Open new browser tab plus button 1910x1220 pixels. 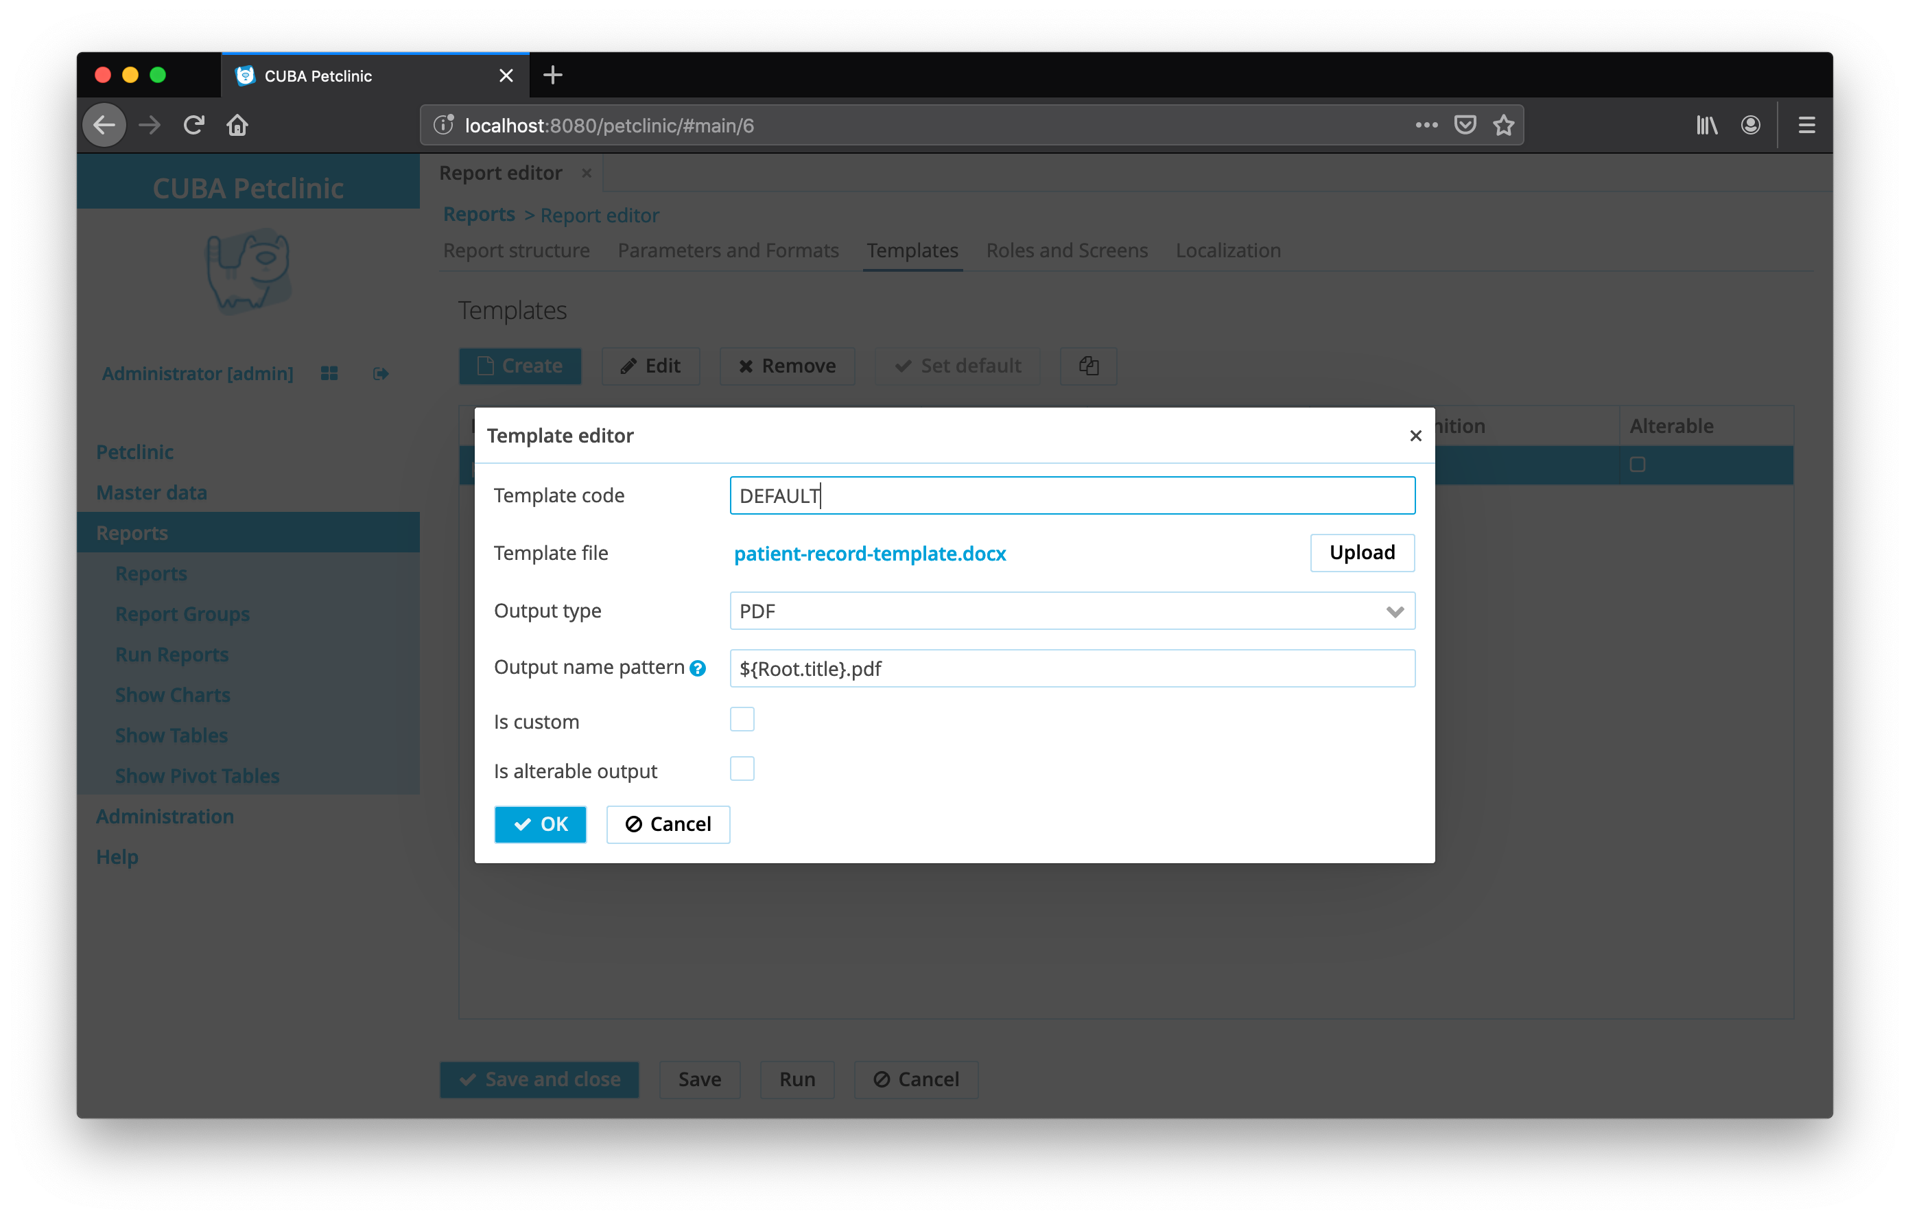point(553,75)
